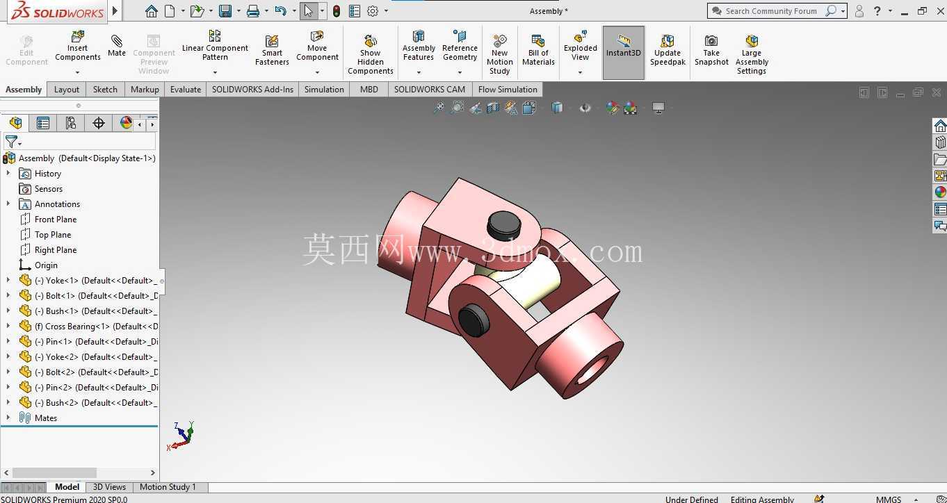Open Linear Component Pattern
The height and width of the screenshot is (503, 947).
[x=215, y=47]
